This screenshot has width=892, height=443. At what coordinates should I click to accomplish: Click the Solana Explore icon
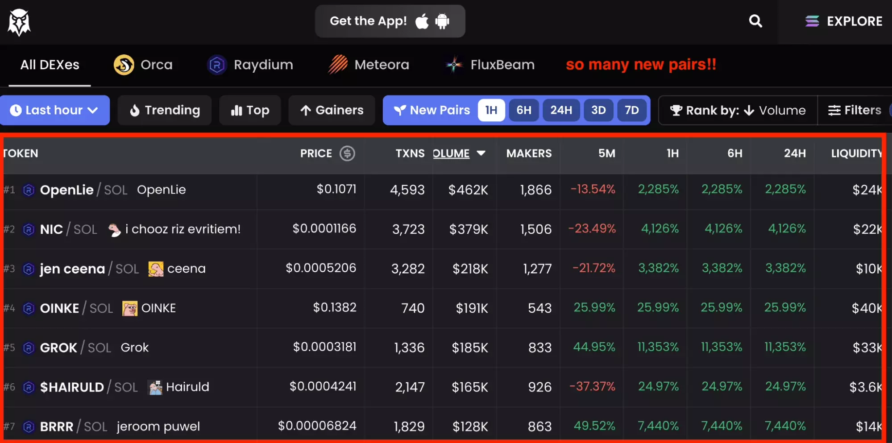(812, 21)
